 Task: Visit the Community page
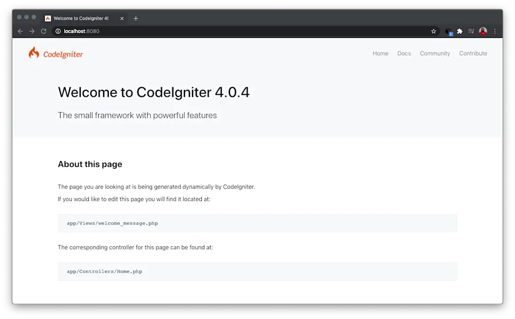coord(434,53)
